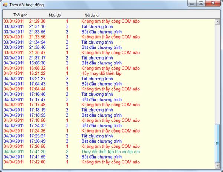The width and height of the screenshot is (223, 172).
Task: Minimize the Theo dõi hoạt động window
Action: 192,3
